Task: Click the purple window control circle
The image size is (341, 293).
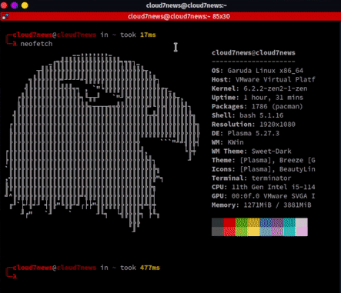Action: 15,5
